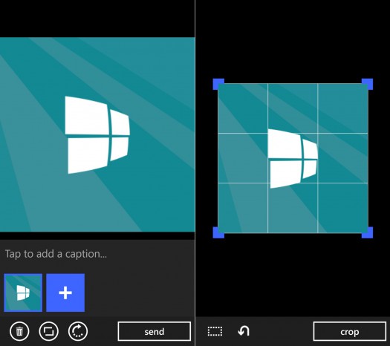The image size is (390, 346).
Task: Open the crop tool icon beside the trash
Action: coord(49,331)
